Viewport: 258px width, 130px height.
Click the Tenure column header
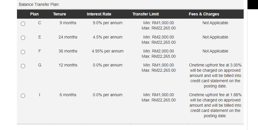click(59, 14)
